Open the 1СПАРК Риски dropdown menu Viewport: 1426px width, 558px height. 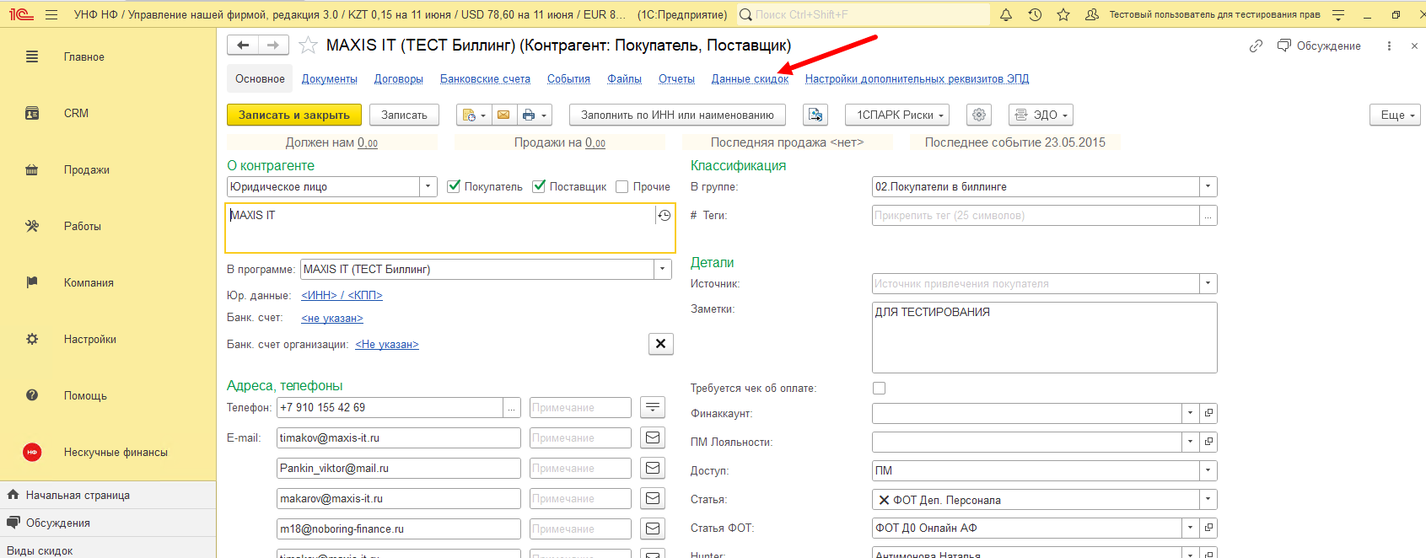897,115
